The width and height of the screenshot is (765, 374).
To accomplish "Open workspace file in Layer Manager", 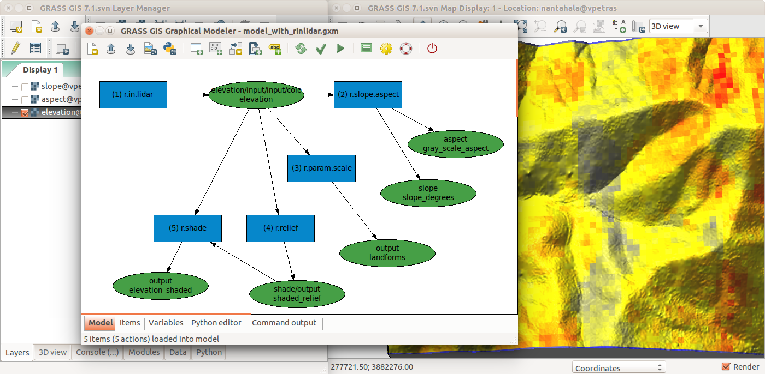I will pos(55,26).
